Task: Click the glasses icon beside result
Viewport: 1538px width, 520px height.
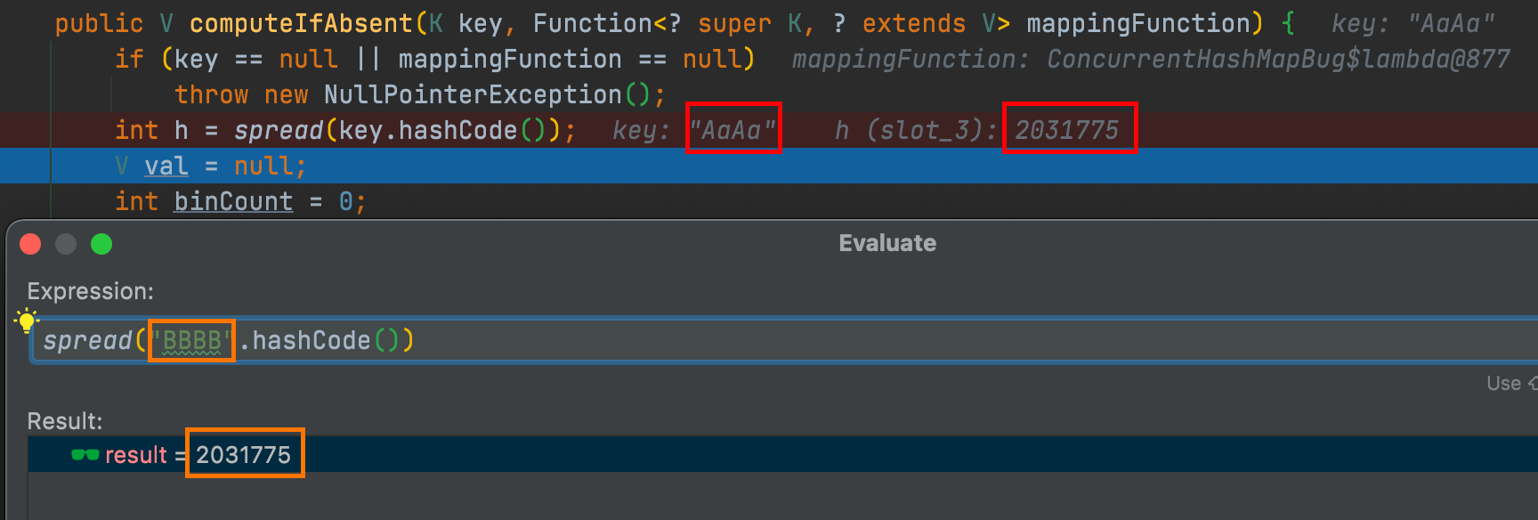Action: 85,455
